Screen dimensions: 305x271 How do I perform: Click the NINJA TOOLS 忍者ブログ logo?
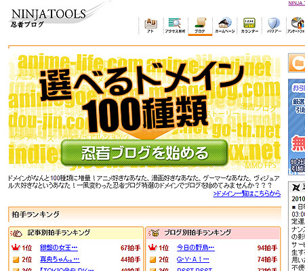tap(48, 18)
